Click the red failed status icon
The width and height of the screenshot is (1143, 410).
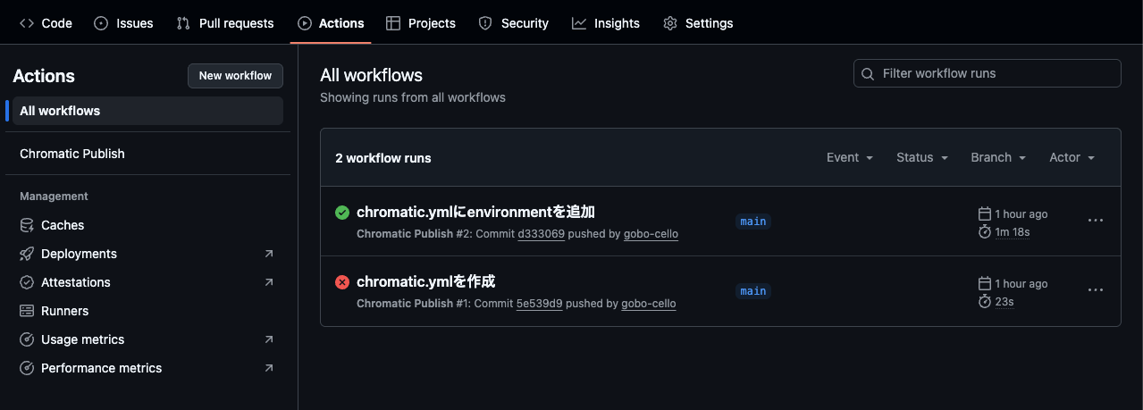(342, 282)
